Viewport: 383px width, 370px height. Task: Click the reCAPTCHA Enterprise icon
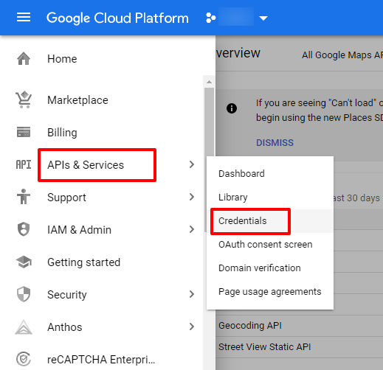(24, 359)
